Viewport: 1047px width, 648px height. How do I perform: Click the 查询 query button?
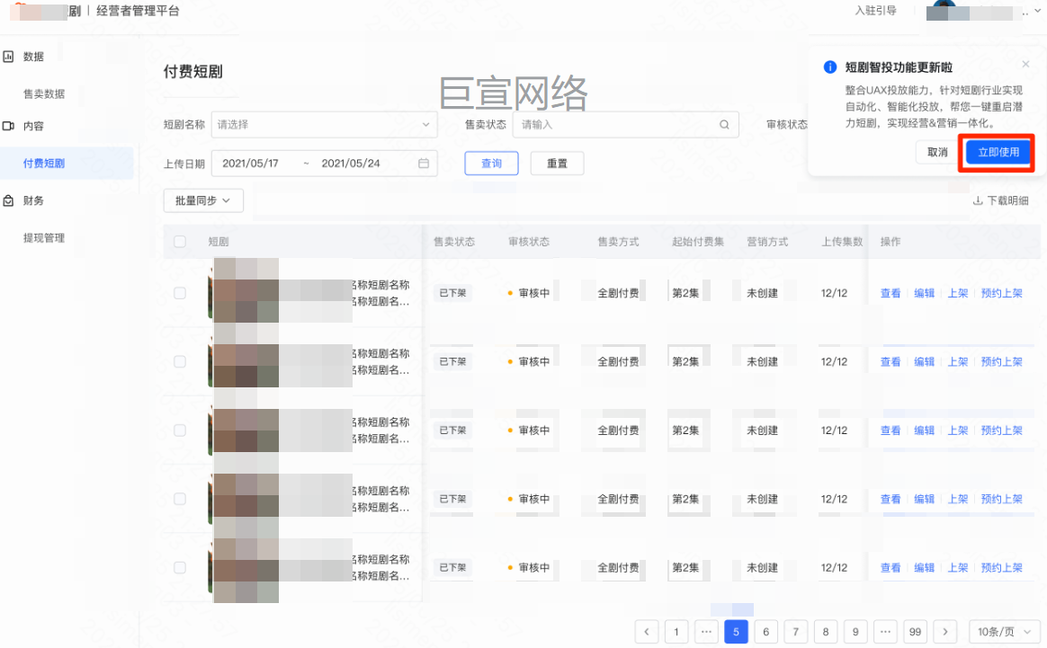point(491,163)
